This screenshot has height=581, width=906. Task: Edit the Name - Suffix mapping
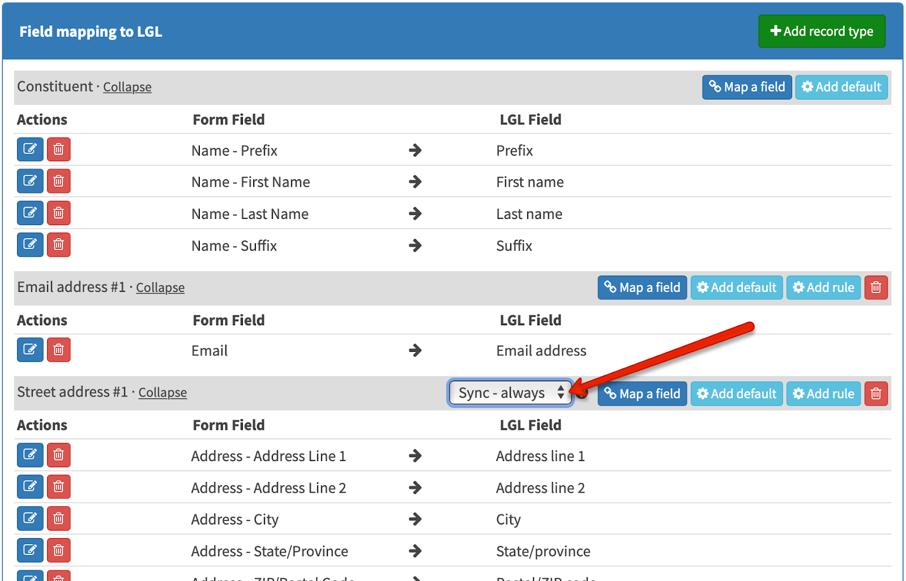[30, 245]
